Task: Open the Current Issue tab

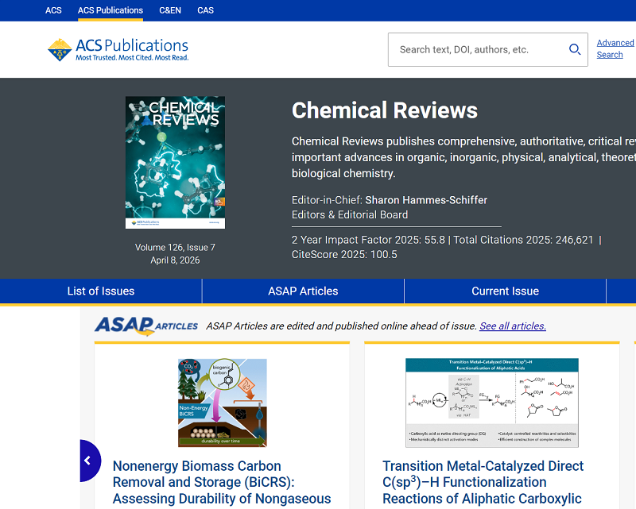Action: (x=504, y=291)
